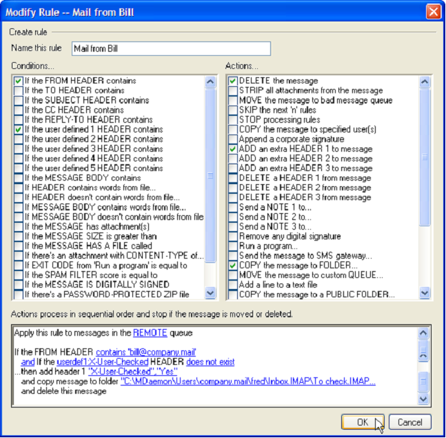Check 'DELETE a HEADER 3 from message'
The height and width of the screenshot is (438, 446).
(233, 197)
